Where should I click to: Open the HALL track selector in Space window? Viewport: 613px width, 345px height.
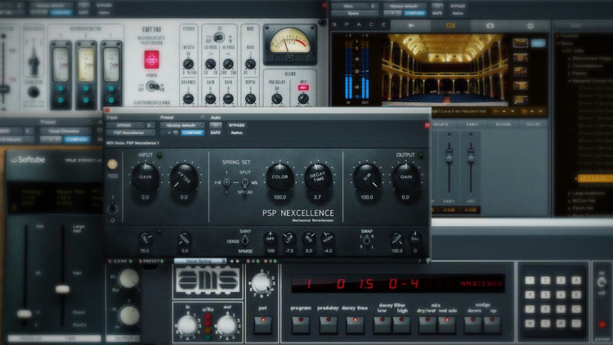(350, 7)
